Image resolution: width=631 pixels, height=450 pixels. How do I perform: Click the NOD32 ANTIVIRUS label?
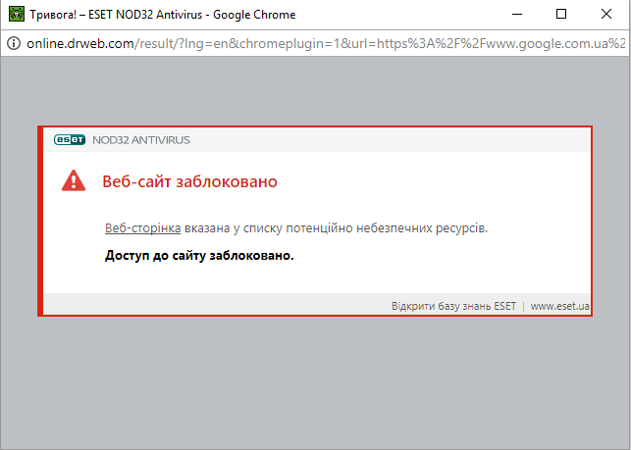click(141, 140)
